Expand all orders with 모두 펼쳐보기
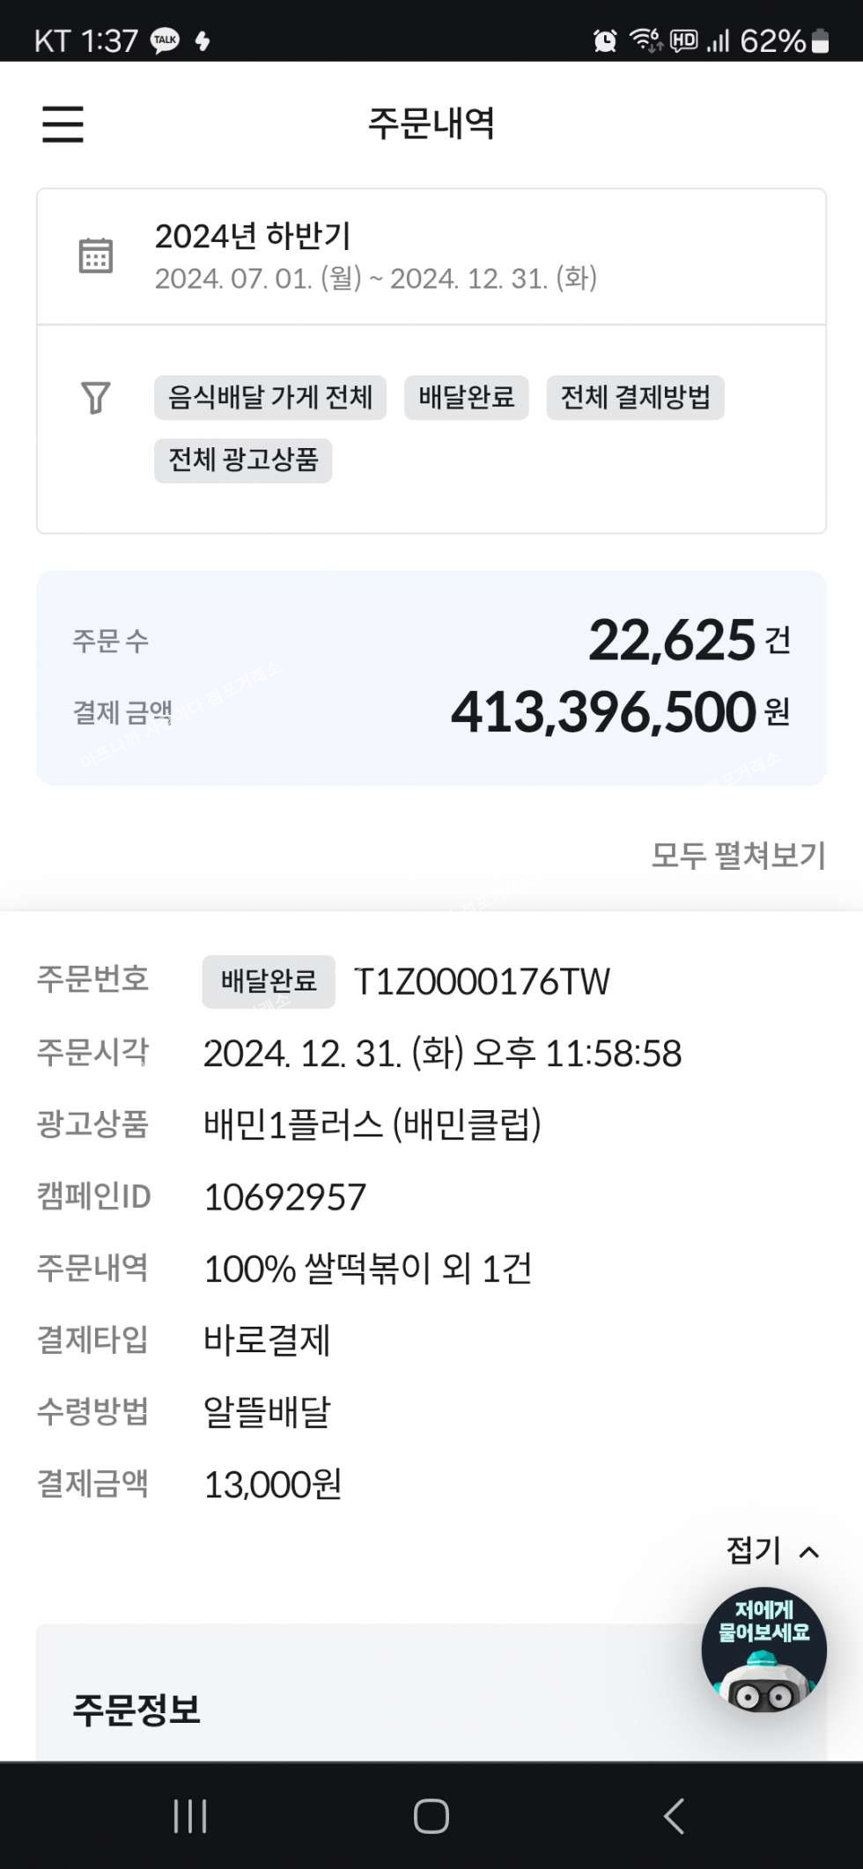The height and width of the screenshot is (1869, 863). [738, 855]
